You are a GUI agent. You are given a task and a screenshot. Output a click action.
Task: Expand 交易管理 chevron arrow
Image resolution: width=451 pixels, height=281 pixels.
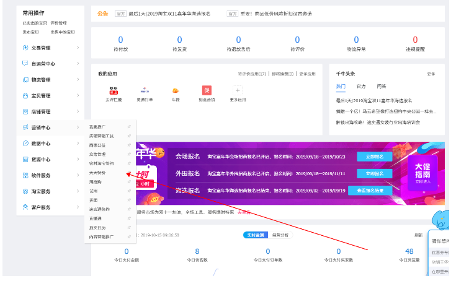(78, 48)
